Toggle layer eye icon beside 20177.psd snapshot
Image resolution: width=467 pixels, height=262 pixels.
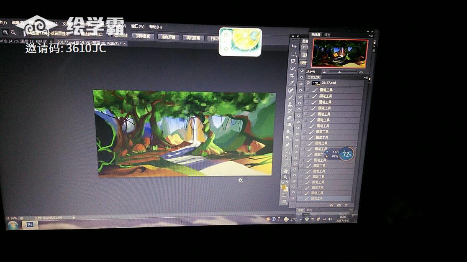[x=301, y=84]
